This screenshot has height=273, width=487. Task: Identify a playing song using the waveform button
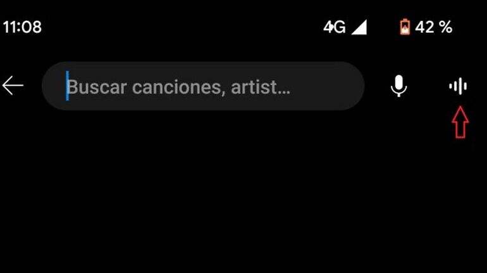(458, 86)
